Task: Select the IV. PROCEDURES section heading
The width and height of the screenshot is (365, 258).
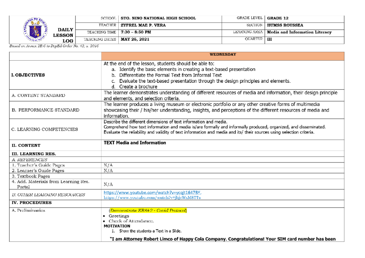Action: (x=31, y=203)
